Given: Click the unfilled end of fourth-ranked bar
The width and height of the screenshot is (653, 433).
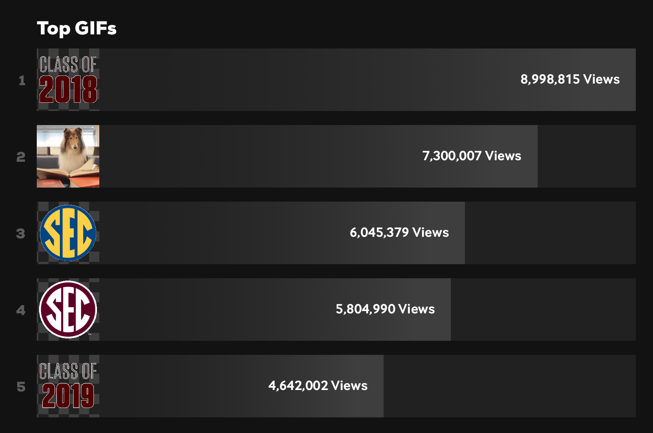Looking at the screenshot, I should pyautogui.click(x=543, y=310).
